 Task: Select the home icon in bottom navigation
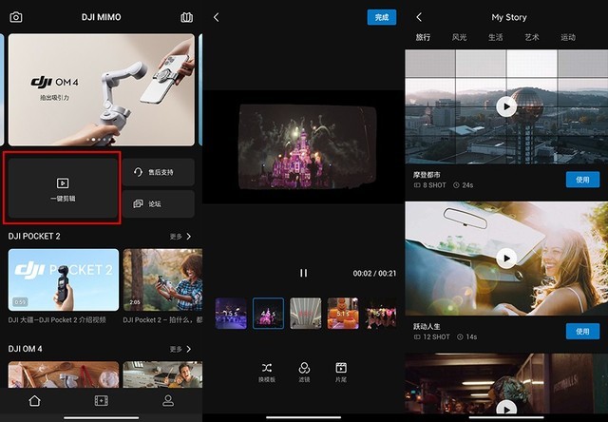pyautogui.click(x=34, y=401)
